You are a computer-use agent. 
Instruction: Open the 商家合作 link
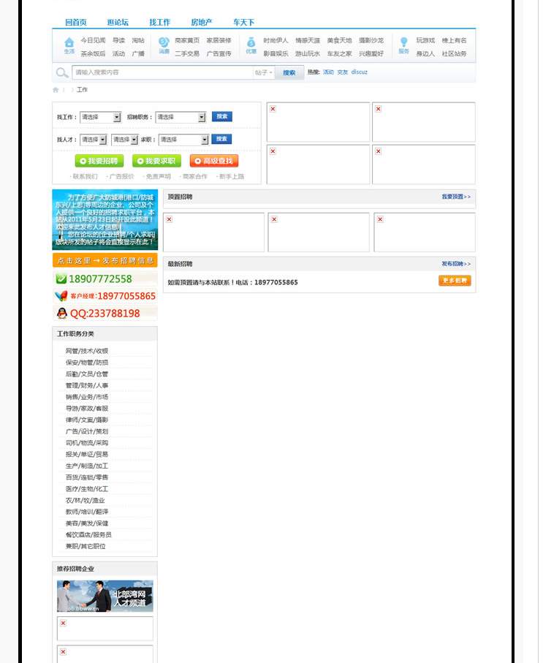coord(194,176)
